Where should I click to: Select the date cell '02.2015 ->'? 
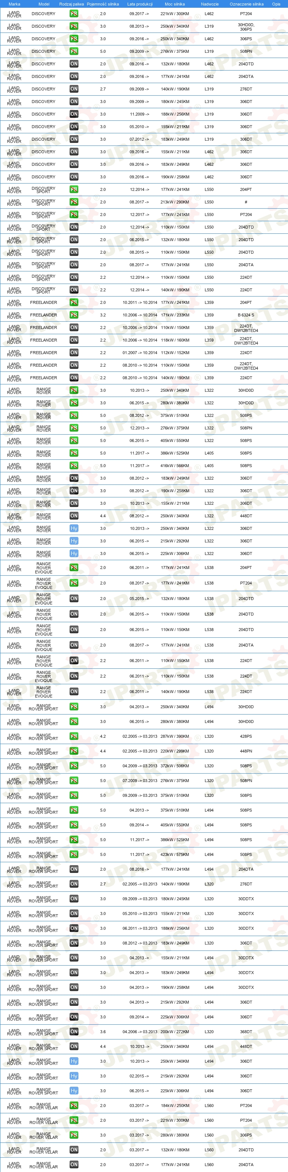pos(139,1076)
